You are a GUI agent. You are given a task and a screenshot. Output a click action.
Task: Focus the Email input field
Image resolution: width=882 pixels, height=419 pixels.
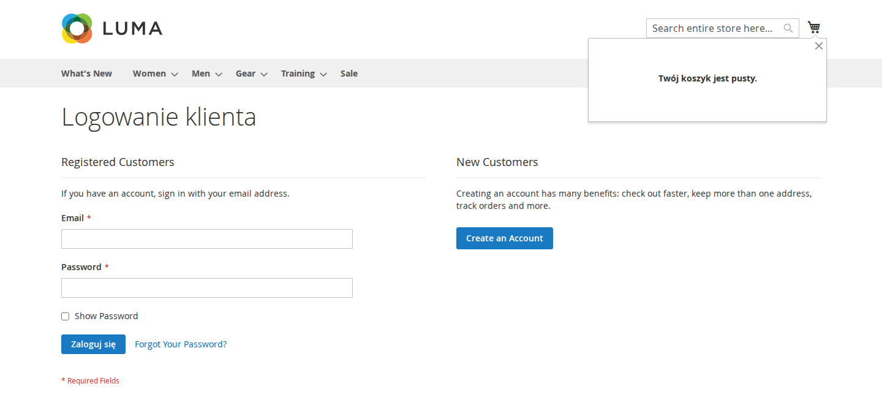click(207, 239)
